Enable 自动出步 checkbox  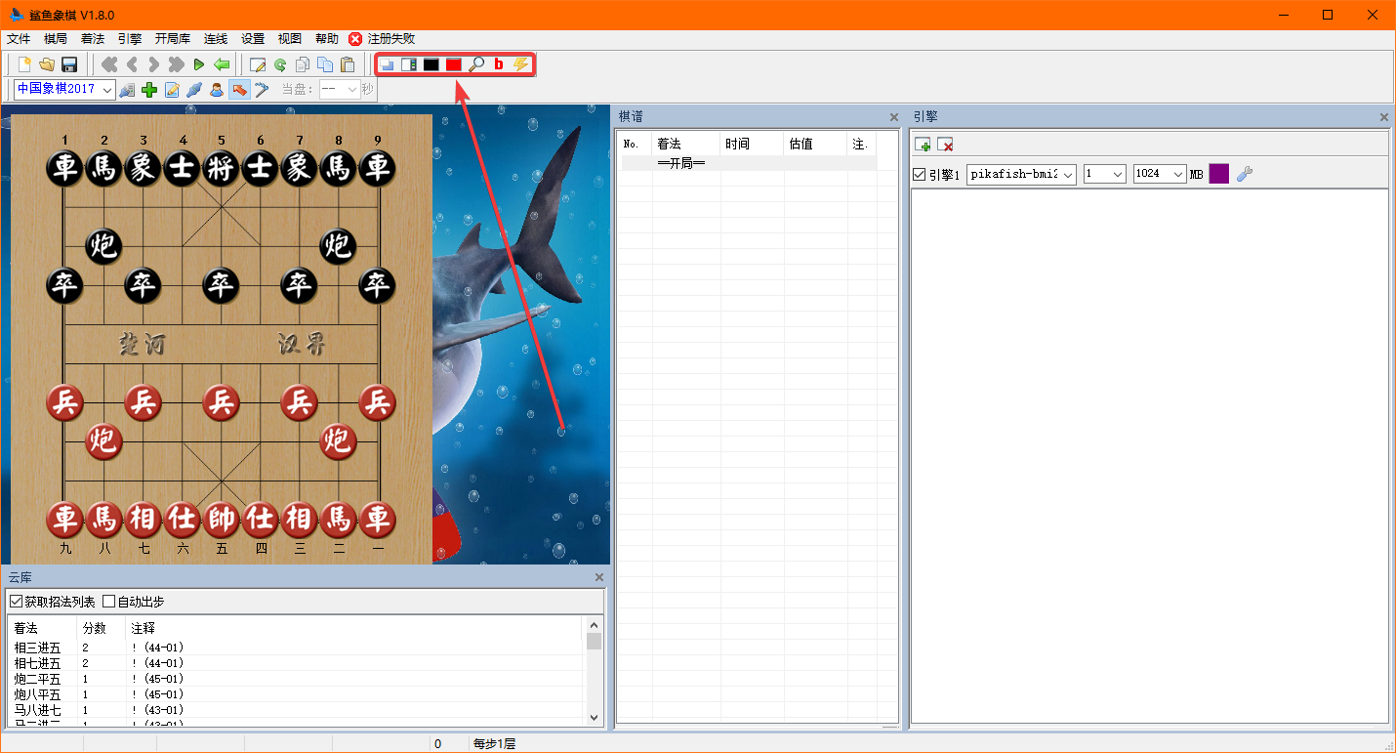click(x=109, y=602)
